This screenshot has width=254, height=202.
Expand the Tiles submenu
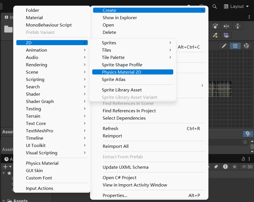(133, 50)
